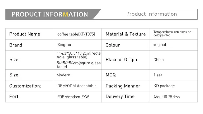Select the Colour label cell
The width and height of the screenshot is (203, 114).
click(x=113, y=45)
